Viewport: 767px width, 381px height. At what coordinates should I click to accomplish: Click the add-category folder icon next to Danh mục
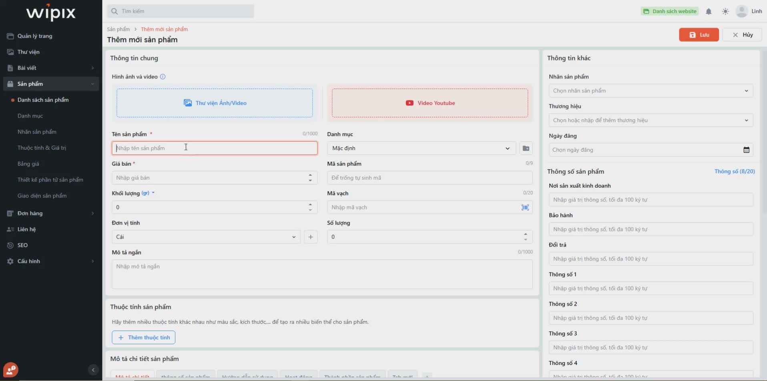(x=526, y=148)
